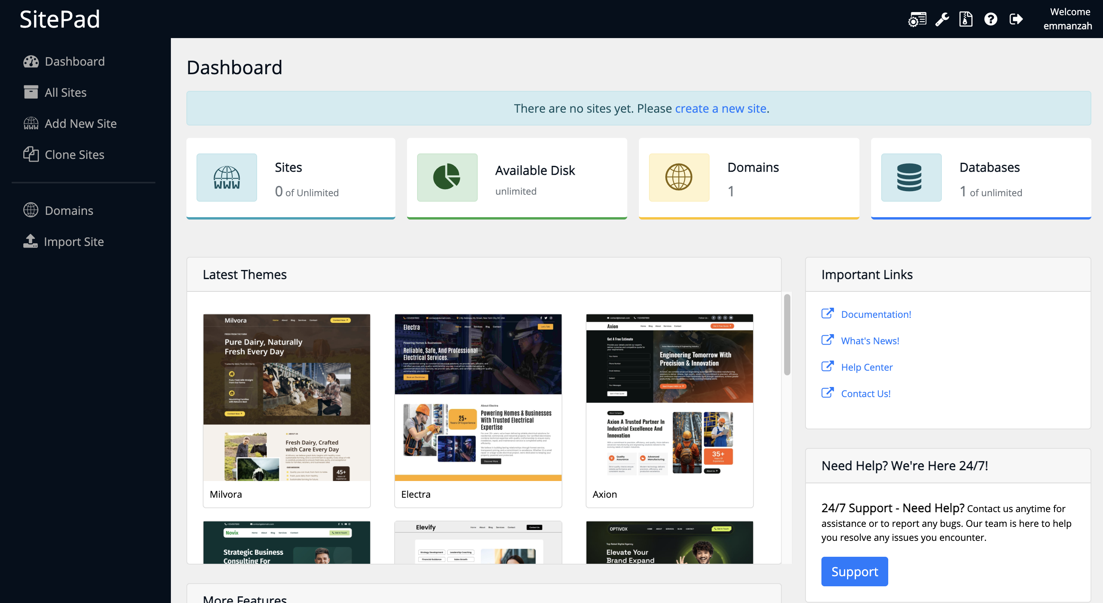Click the logout arrow icon
The height and width of the screenshot is (603, 1103).
click(1016, 19)
